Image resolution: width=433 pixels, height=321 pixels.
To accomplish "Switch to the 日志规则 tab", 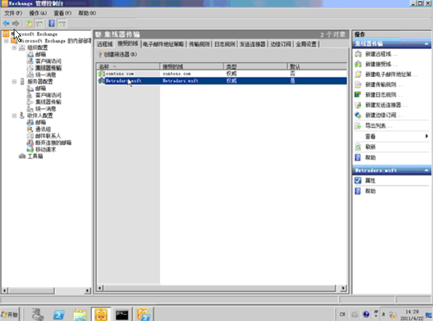I will (225, 44).
